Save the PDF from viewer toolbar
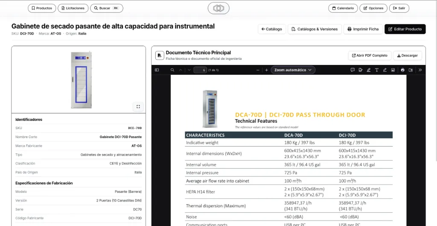 click(x=411, y=70)
